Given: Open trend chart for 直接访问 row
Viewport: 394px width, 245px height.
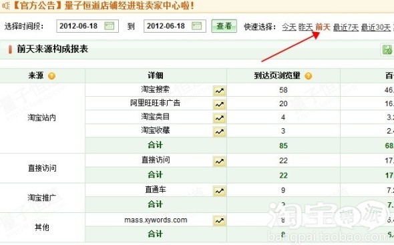Looking at the screenshot, I should tap(219, 162).
